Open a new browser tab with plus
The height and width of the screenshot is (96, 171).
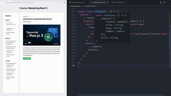click(12, 1)
